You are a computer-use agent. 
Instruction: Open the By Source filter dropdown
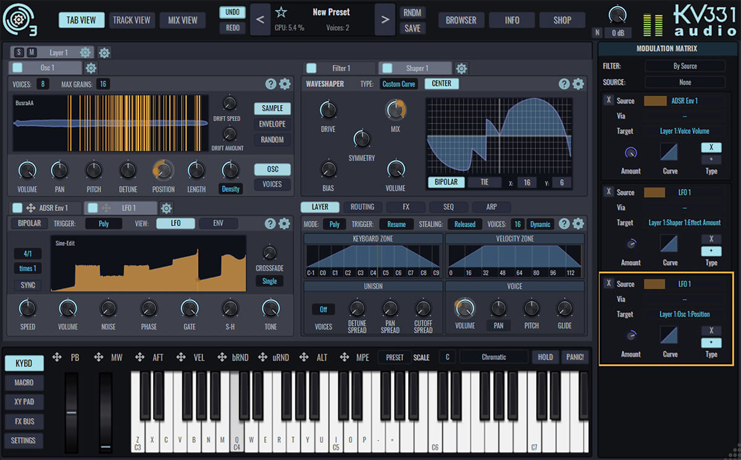tap(685, 65)
